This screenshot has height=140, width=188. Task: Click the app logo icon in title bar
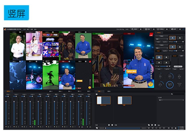coord(5,29)
